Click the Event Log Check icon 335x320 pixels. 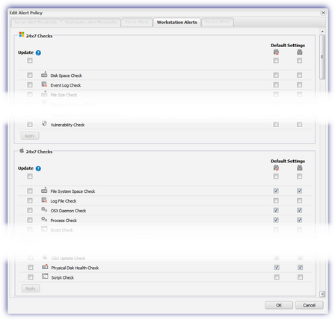point(44,84)
